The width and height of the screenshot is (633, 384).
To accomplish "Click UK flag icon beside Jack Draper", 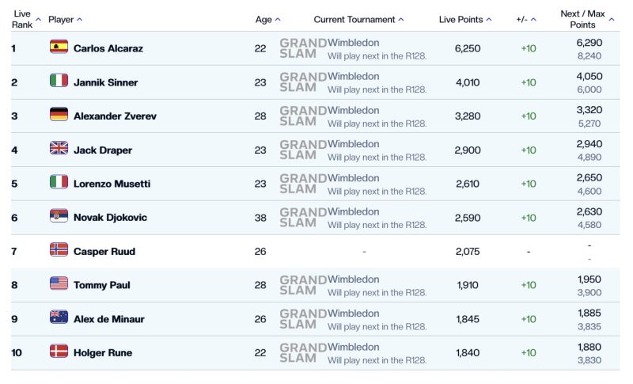I will tap(59, 149).
